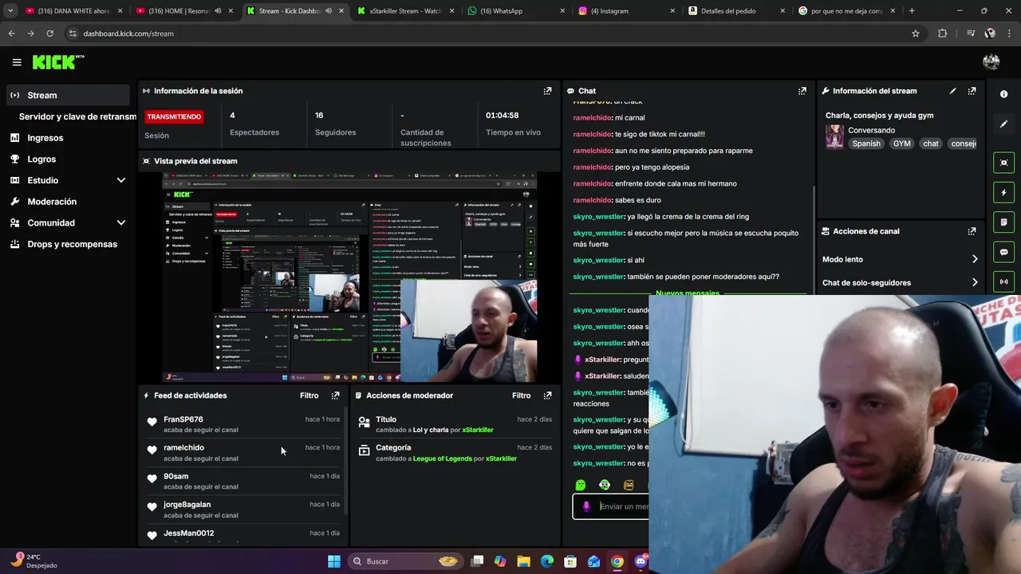Click 90sam in the activity feed
This screenshot has width=1021, height=574.
(x=175, y=476)
